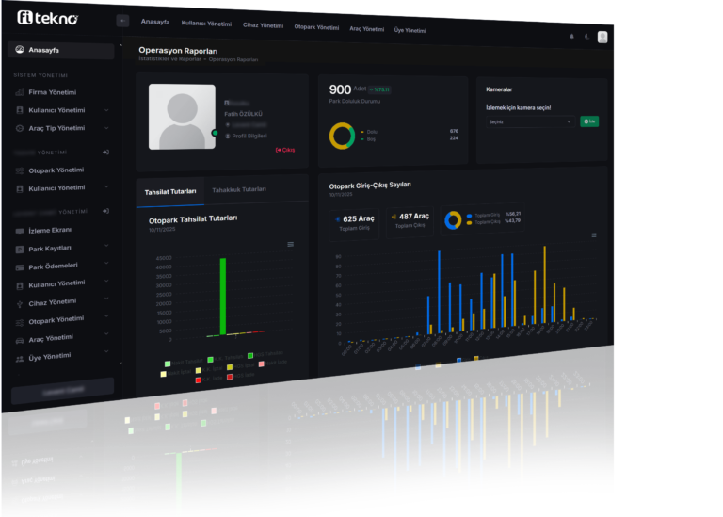Image resolution: width=723 pixels, height=517 pixels.
Task: Expand Araç Tip Yönetimi sidebar submenu
Action: [106, 128]
